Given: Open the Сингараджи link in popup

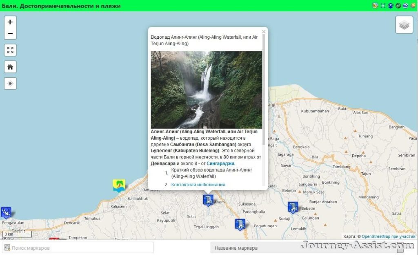Looking at the screenshot, I should (x=220, y=163).
